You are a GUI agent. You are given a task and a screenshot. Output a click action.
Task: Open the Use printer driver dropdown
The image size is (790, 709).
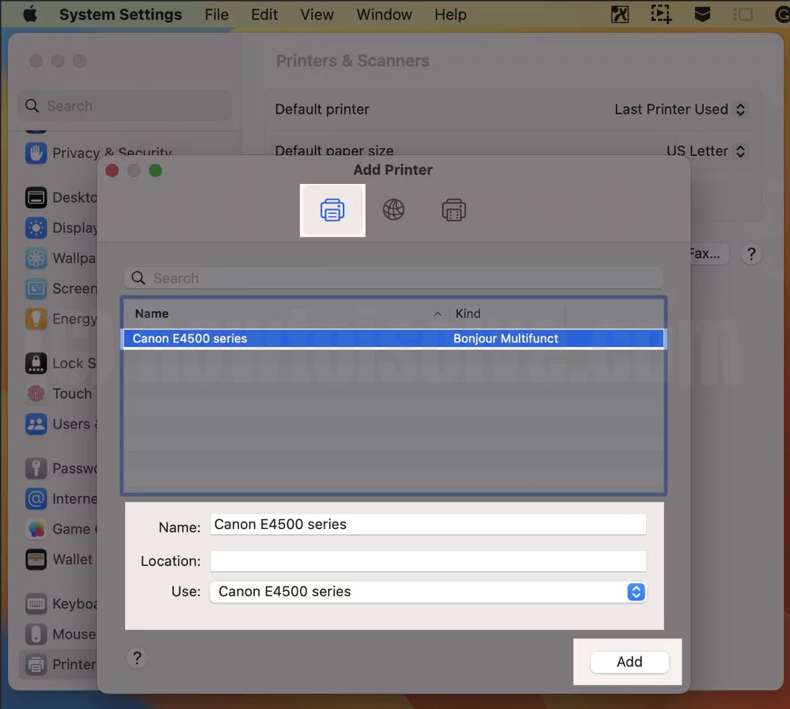pos(635,592)
